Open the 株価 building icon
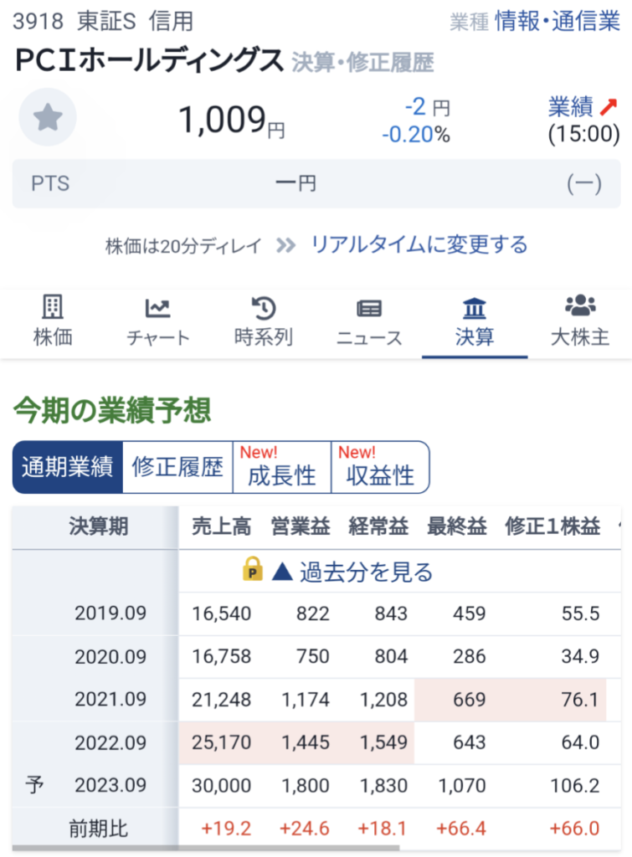The height and width of the screenshot is (857, 632). [53, 308]
